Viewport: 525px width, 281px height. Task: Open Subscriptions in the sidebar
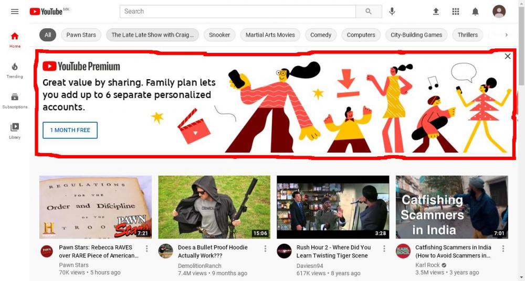[15, 101]
